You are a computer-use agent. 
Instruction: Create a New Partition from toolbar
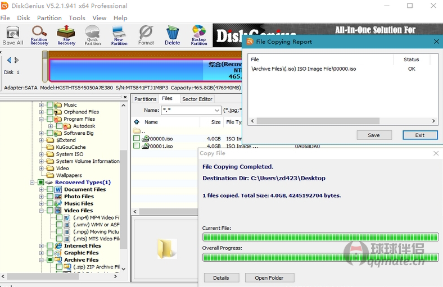[119, 35]
